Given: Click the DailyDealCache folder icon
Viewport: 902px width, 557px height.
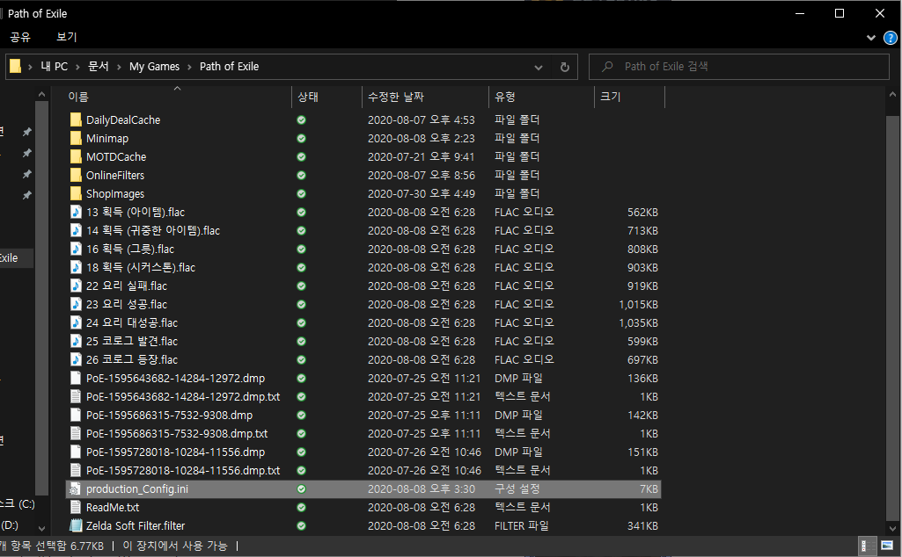Looking at the screenshot, I should click(76, 120).
